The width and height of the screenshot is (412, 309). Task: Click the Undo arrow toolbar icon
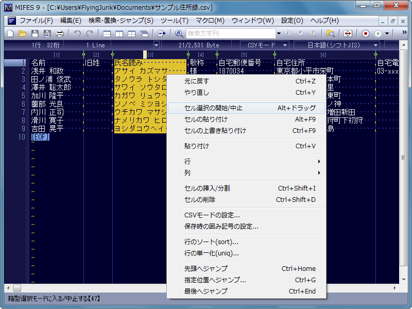coord(77,33)
